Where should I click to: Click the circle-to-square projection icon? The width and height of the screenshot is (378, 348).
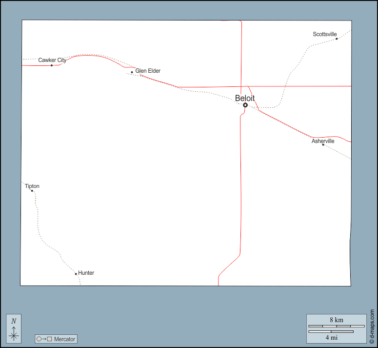44,339
